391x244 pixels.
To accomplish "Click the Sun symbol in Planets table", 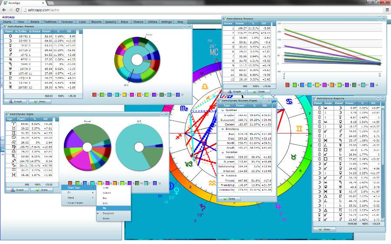I will point(10,36).
